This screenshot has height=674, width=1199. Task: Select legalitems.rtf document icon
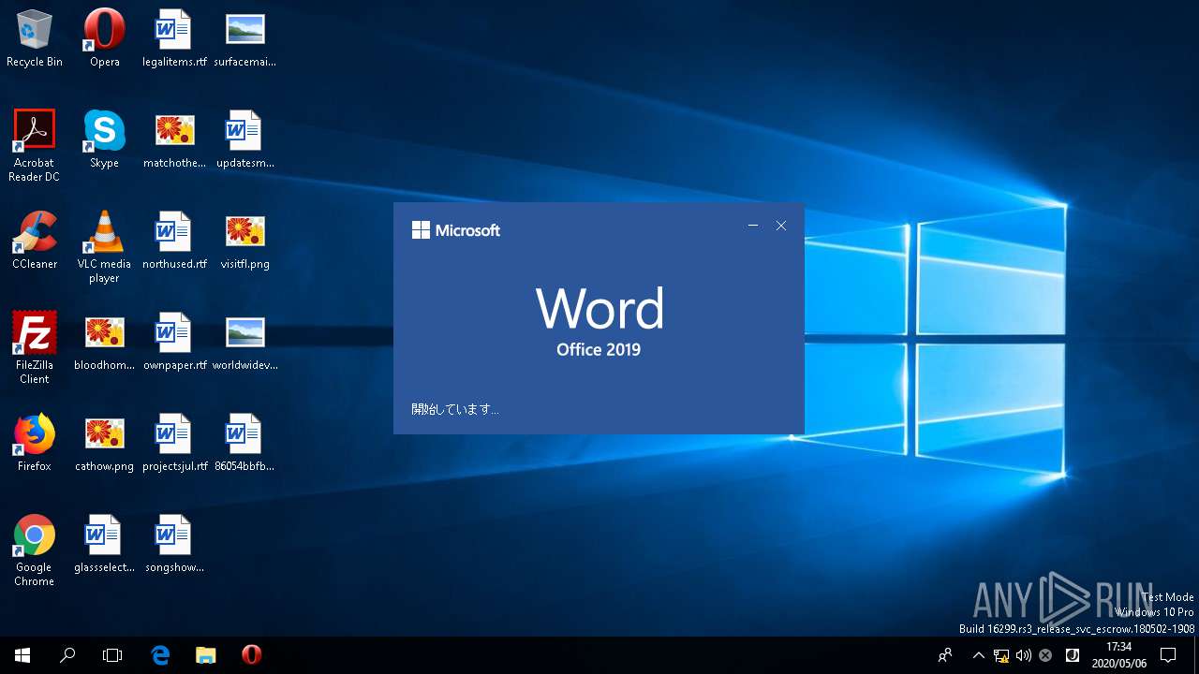(x=174, y=37)
